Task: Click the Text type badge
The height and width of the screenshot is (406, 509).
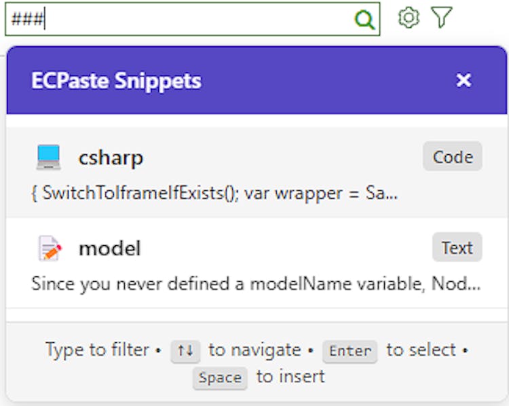Action: (x=457, y=247)
